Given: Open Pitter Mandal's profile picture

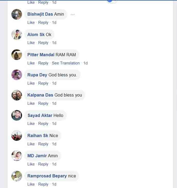Looking at the screenshot, I should pyautogui.click(x=17, y=55).
